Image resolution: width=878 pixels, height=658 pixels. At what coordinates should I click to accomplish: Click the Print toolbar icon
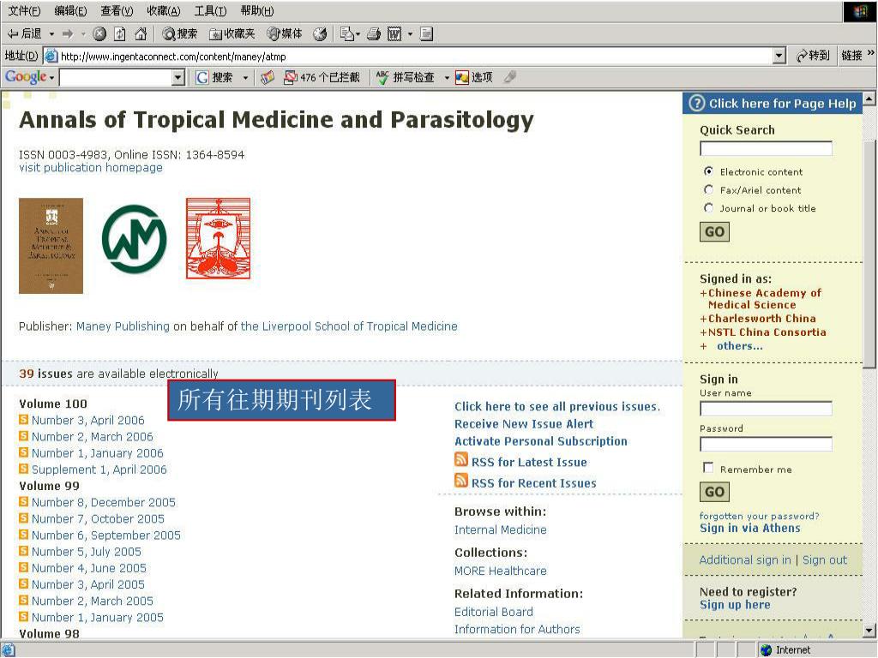click(374, 34)
